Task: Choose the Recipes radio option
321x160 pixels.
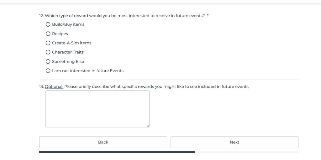Action: pos(48,34)
